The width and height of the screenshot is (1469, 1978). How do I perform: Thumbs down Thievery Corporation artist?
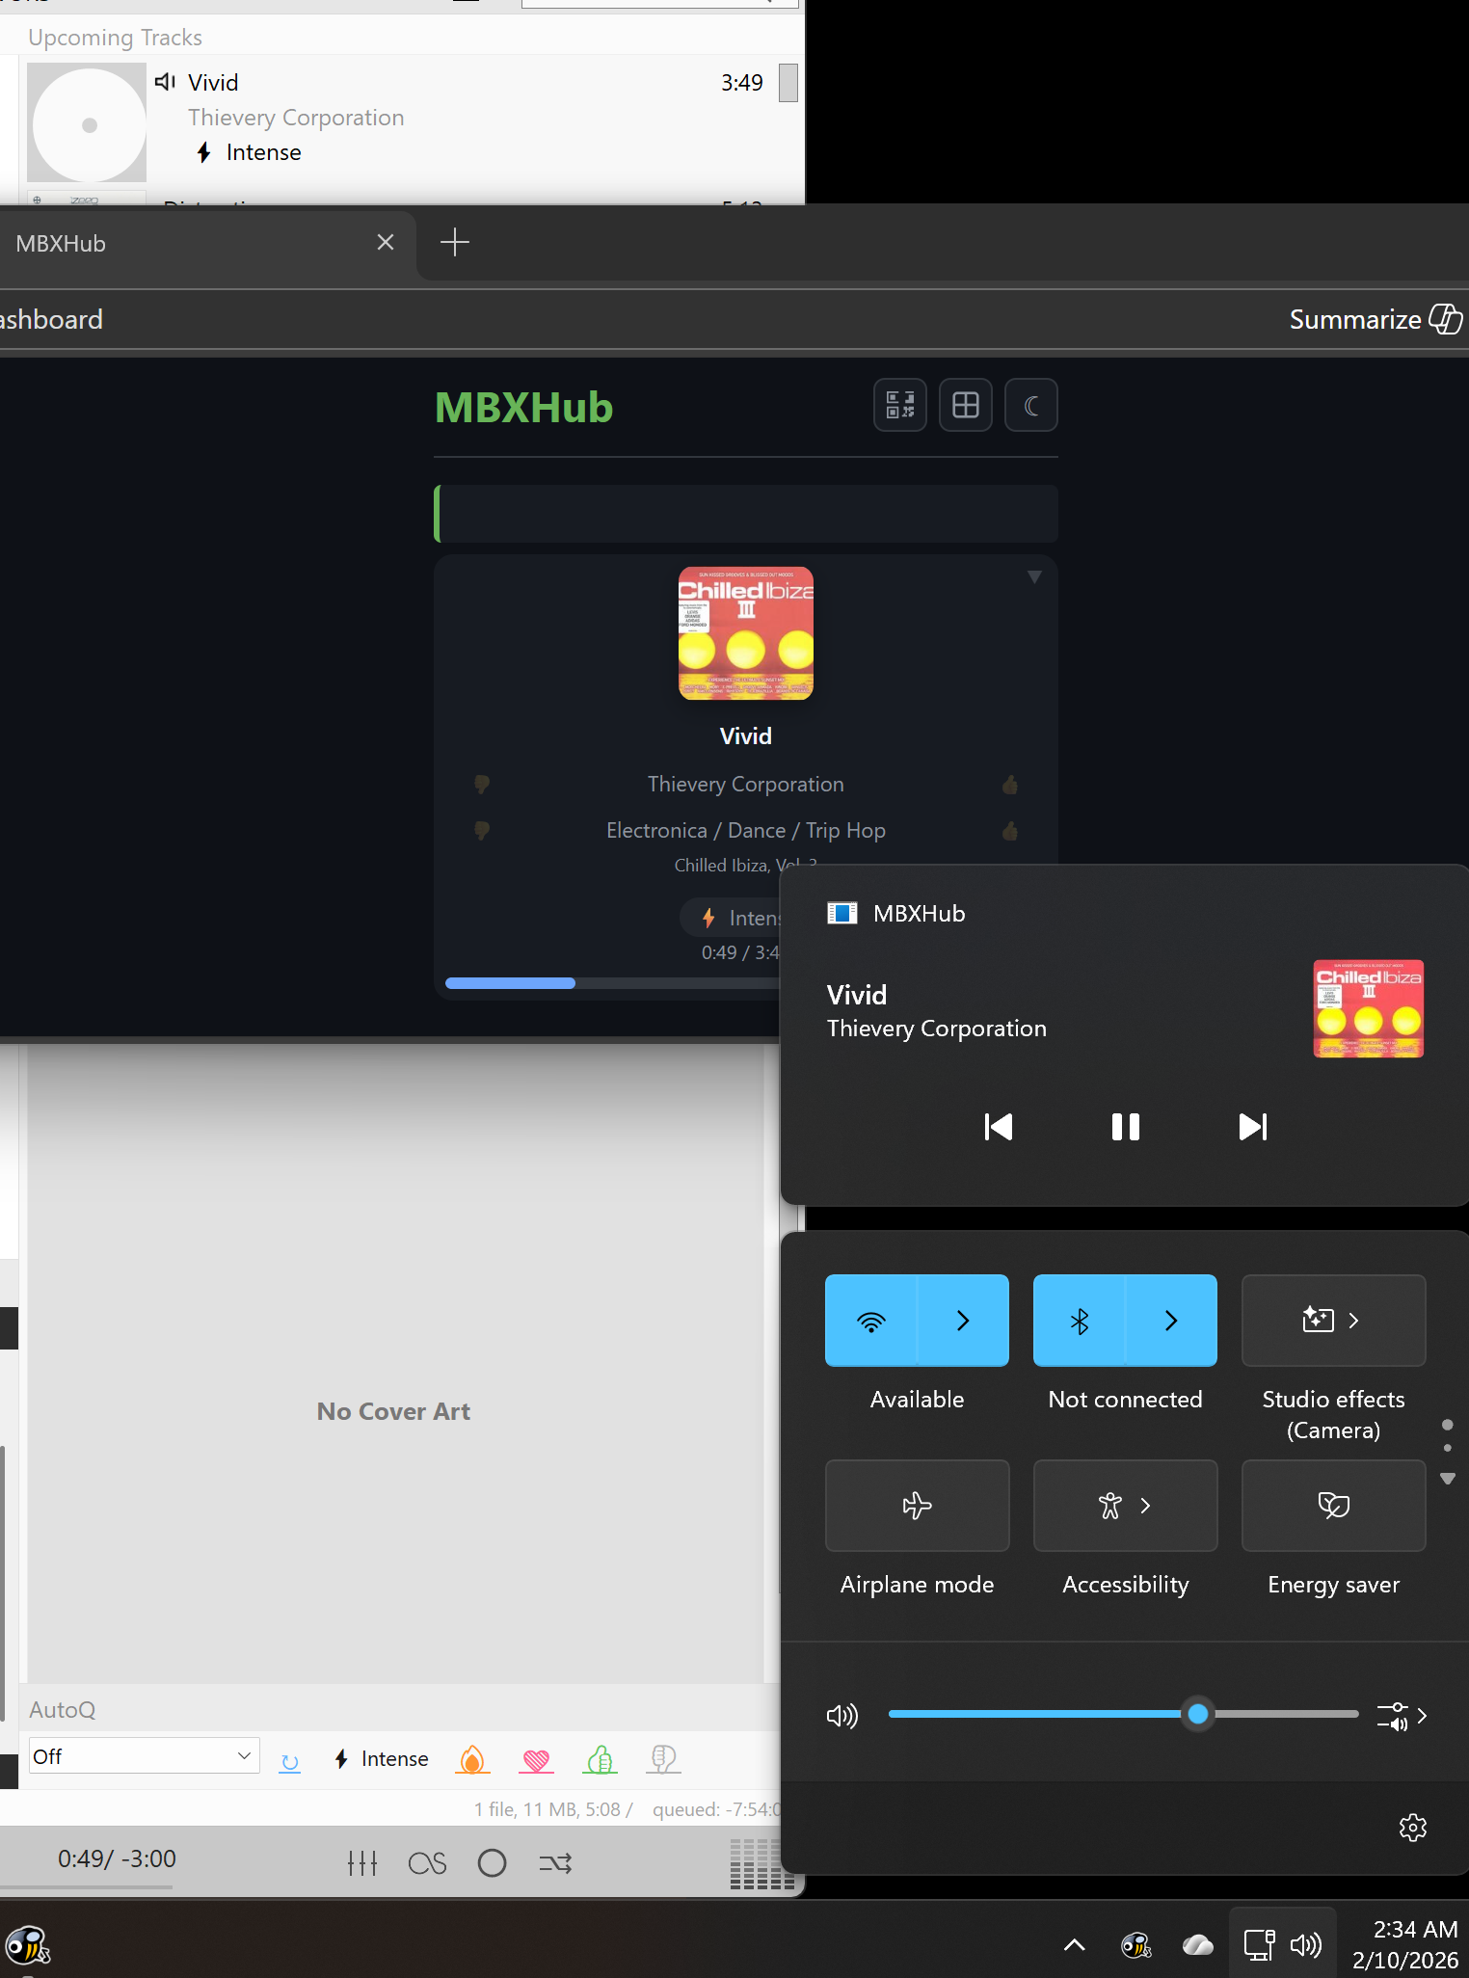pyautogui.click(x=482, y=785)
